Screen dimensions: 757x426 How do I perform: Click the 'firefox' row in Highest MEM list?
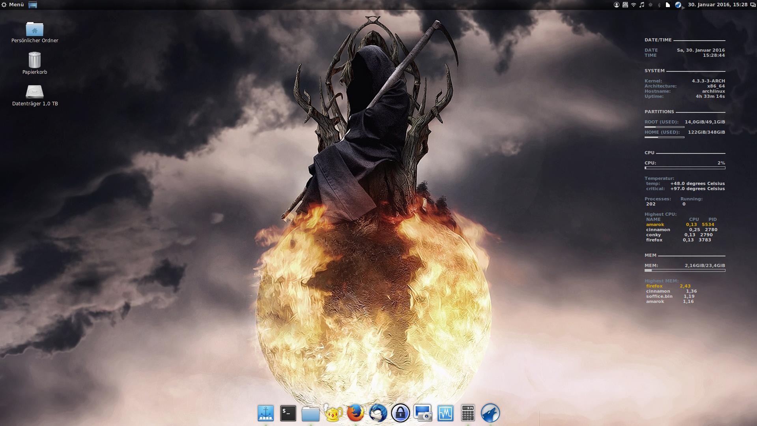click(x=668, y=286)
